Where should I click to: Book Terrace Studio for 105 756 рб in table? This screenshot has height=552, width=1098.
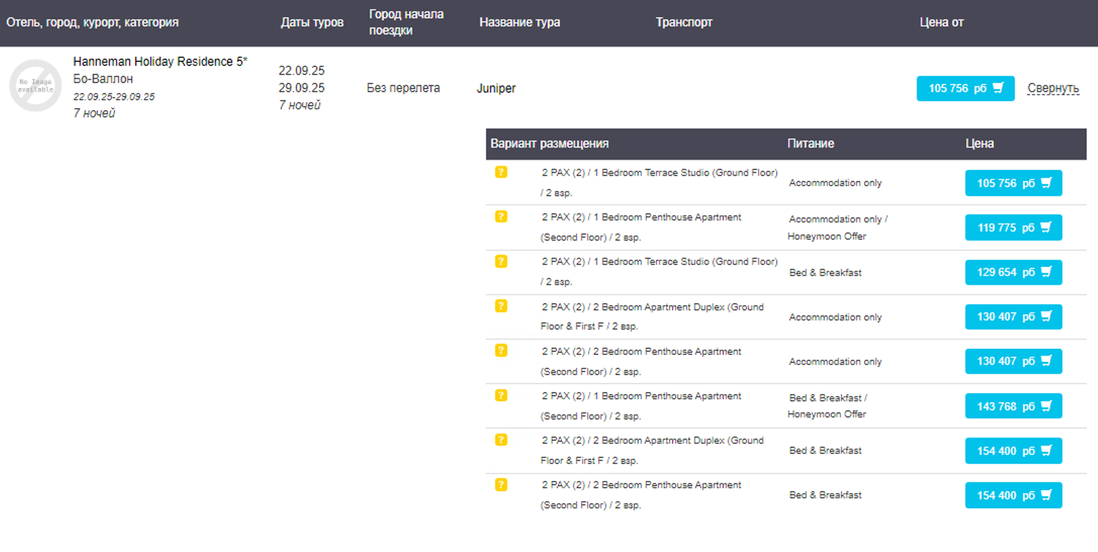tap(1013, 183)
